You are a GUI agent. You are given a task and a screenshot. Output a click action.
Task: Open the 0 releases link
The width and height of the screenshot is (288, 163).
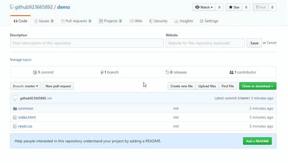coord(176,72)
